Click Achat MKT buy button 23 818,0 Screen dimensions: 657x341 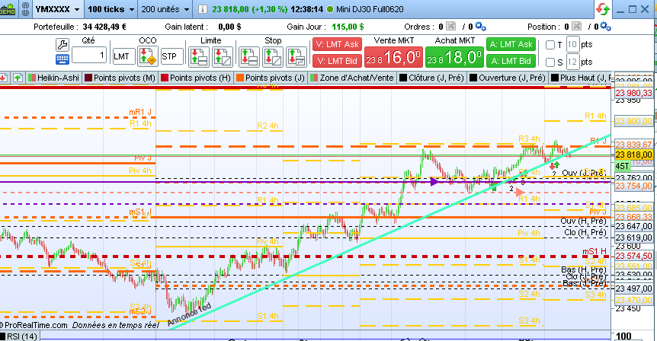[454, 57]
